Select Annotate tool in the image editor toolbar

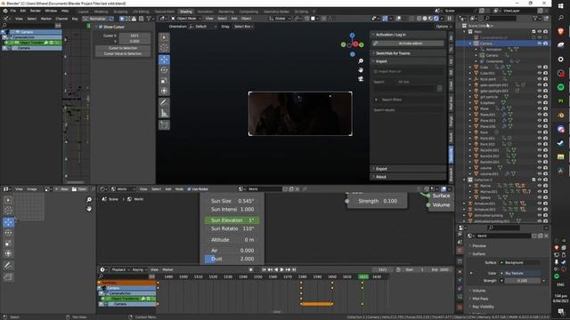tap(8, 266)
